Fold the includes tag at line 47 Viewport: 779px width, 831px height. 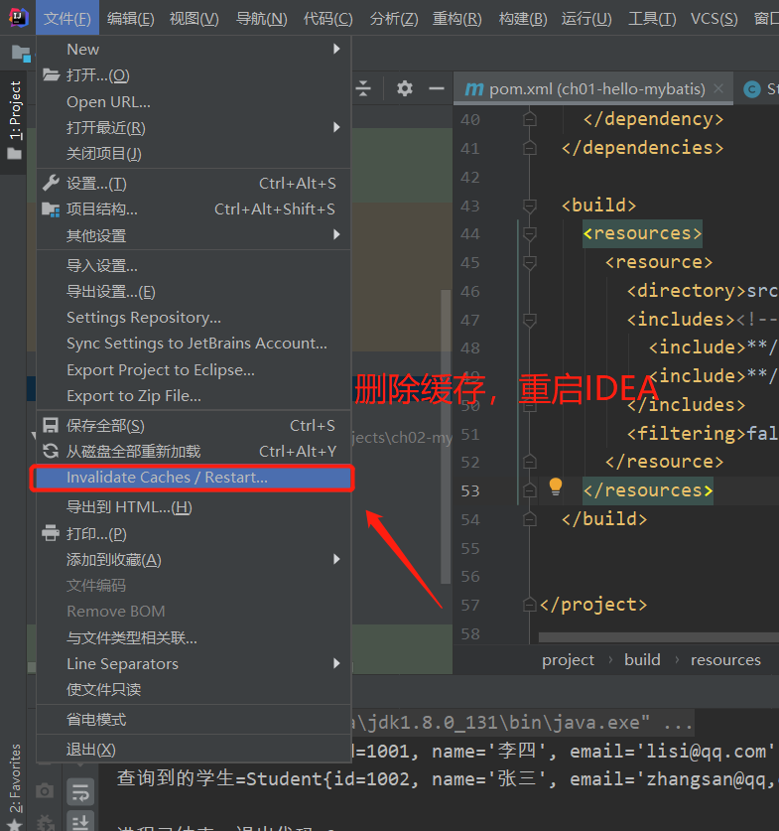coord(529,320)
